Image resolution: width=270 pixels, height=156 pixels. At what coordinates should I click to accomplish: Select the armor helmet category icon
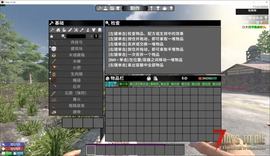(x=100, y=30)
